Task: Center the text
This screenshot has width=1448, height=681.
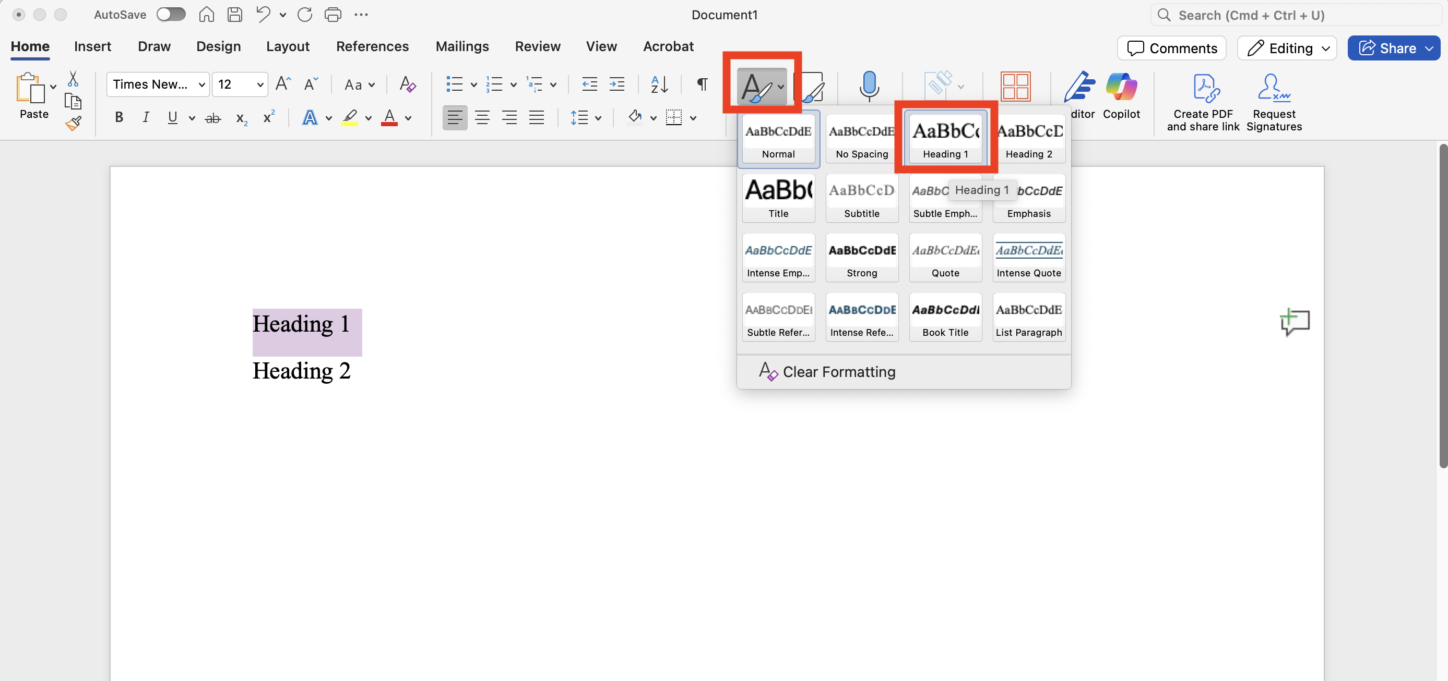Action: [x=482, y=118]
